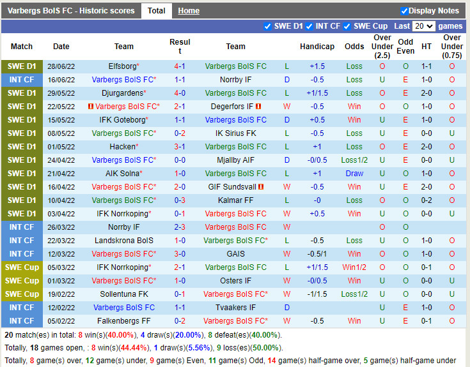Disable the SWE Cup filter checkbox
The width and height of the screenshot is (470, 367).
pyautogui.click(x=347, y=26)
